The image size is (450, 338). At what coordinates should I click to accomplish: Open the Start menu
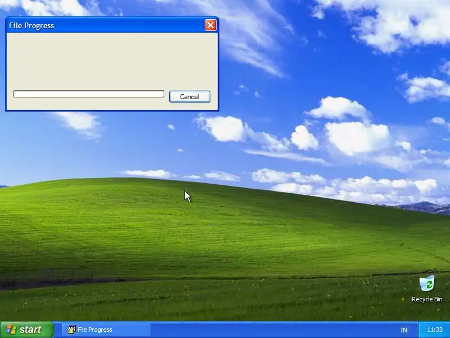26,330
